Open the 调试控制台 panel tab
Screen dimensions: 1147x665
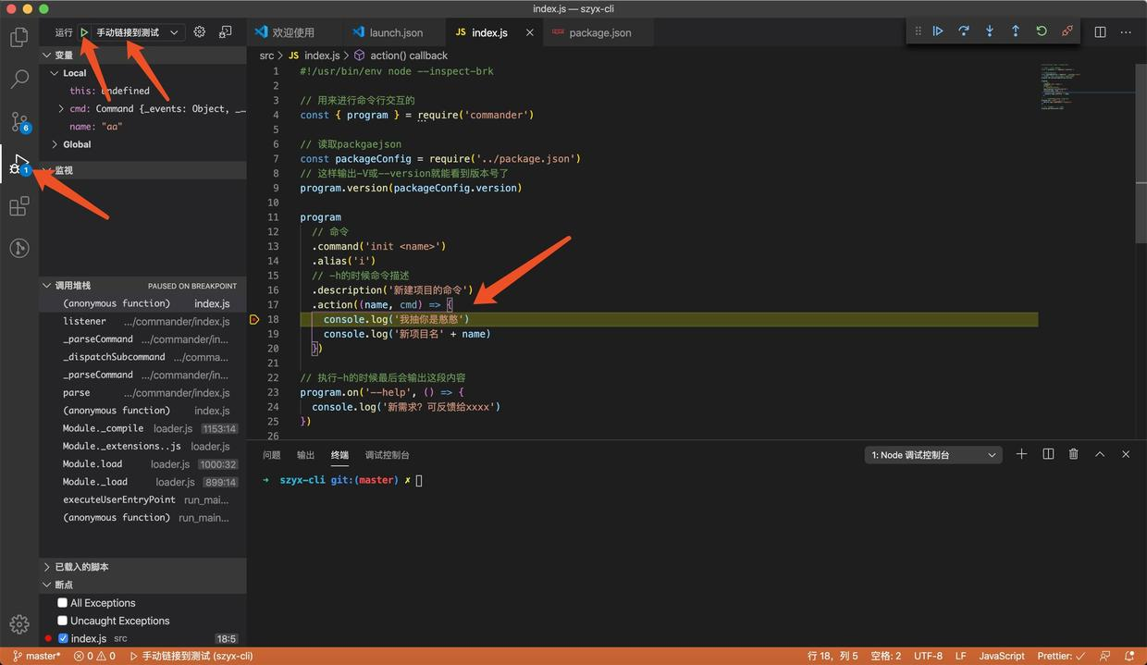click(387, 455)
